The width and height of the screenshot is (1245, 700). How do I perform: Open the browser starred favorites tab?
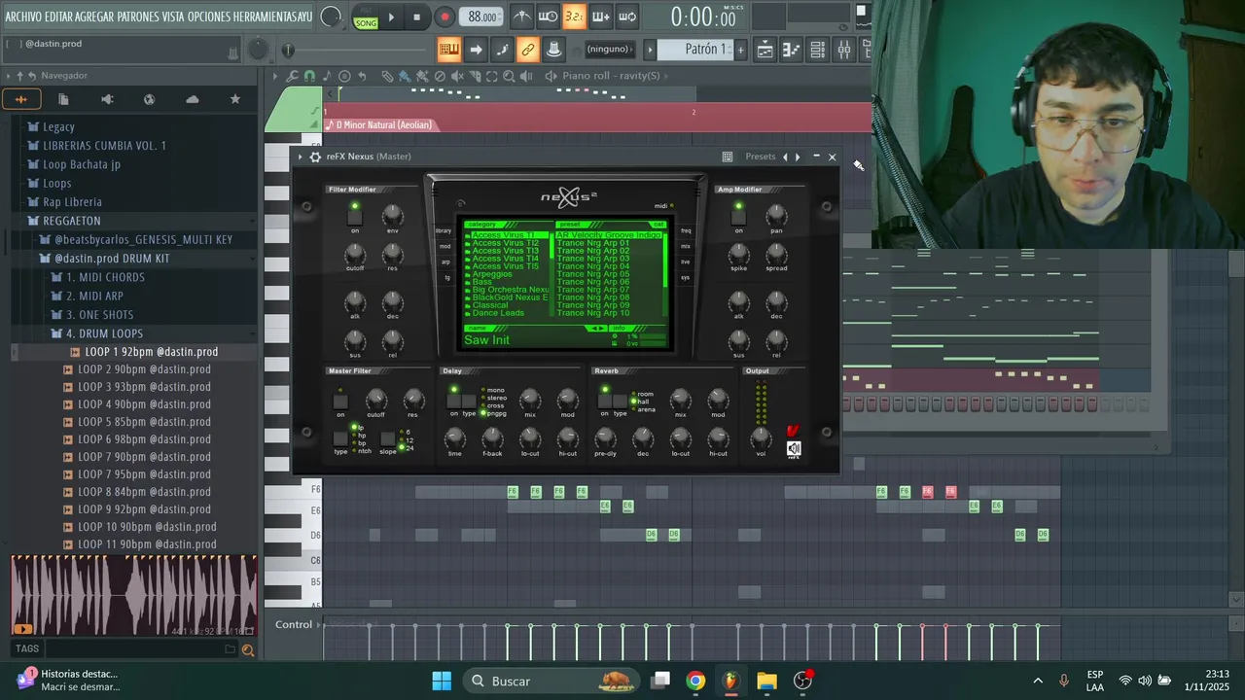click(234, 99)
